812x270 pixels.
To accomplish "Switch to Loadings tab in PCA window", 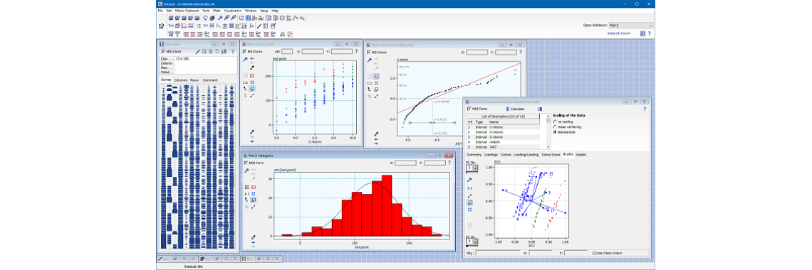I will [491, 154].
